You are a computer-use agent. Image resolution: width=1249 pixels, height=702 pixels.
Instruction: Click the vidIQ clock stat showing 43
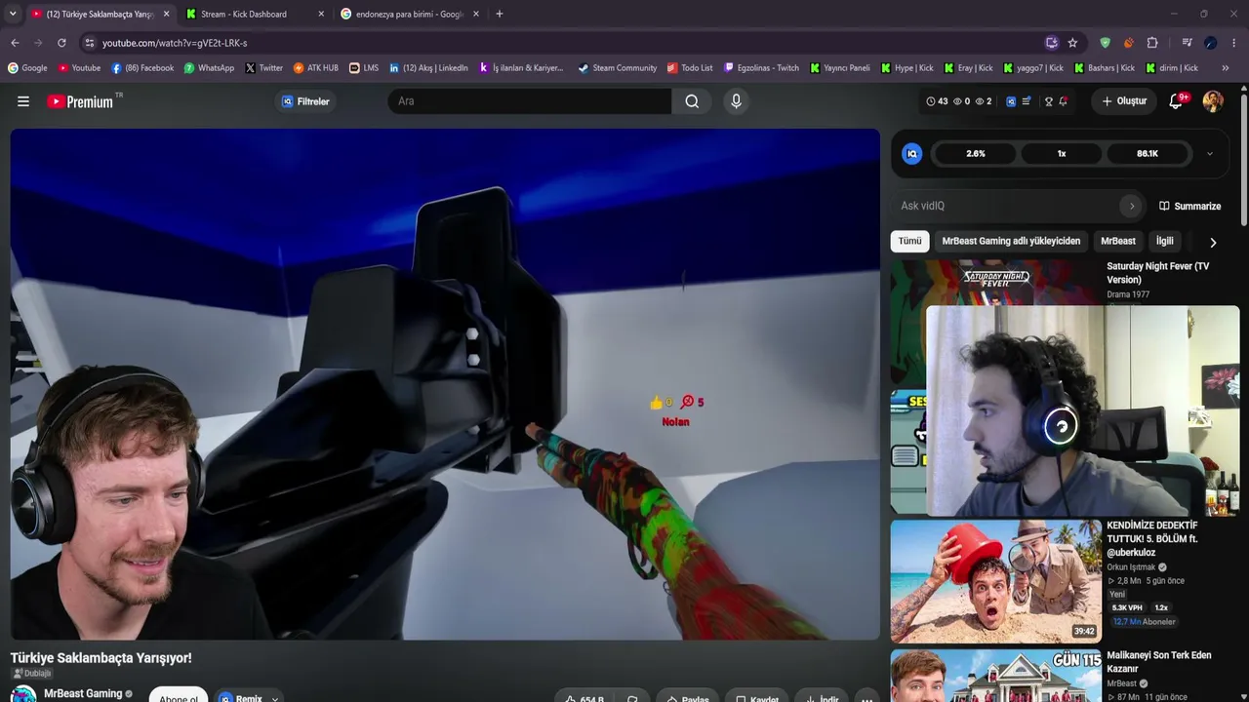(937, 101)
